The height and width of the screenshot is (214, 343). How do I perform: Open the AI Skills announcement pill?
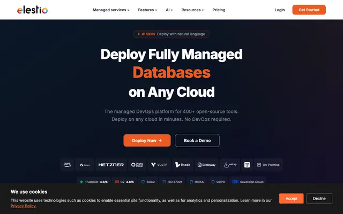pos(171,34)
